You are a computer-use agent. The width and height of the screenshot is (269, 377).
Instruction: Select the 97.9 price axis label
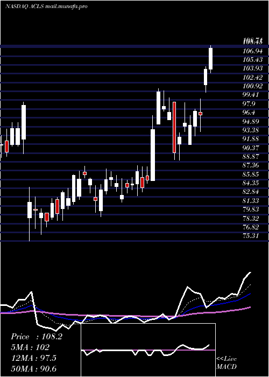point(249,104)
